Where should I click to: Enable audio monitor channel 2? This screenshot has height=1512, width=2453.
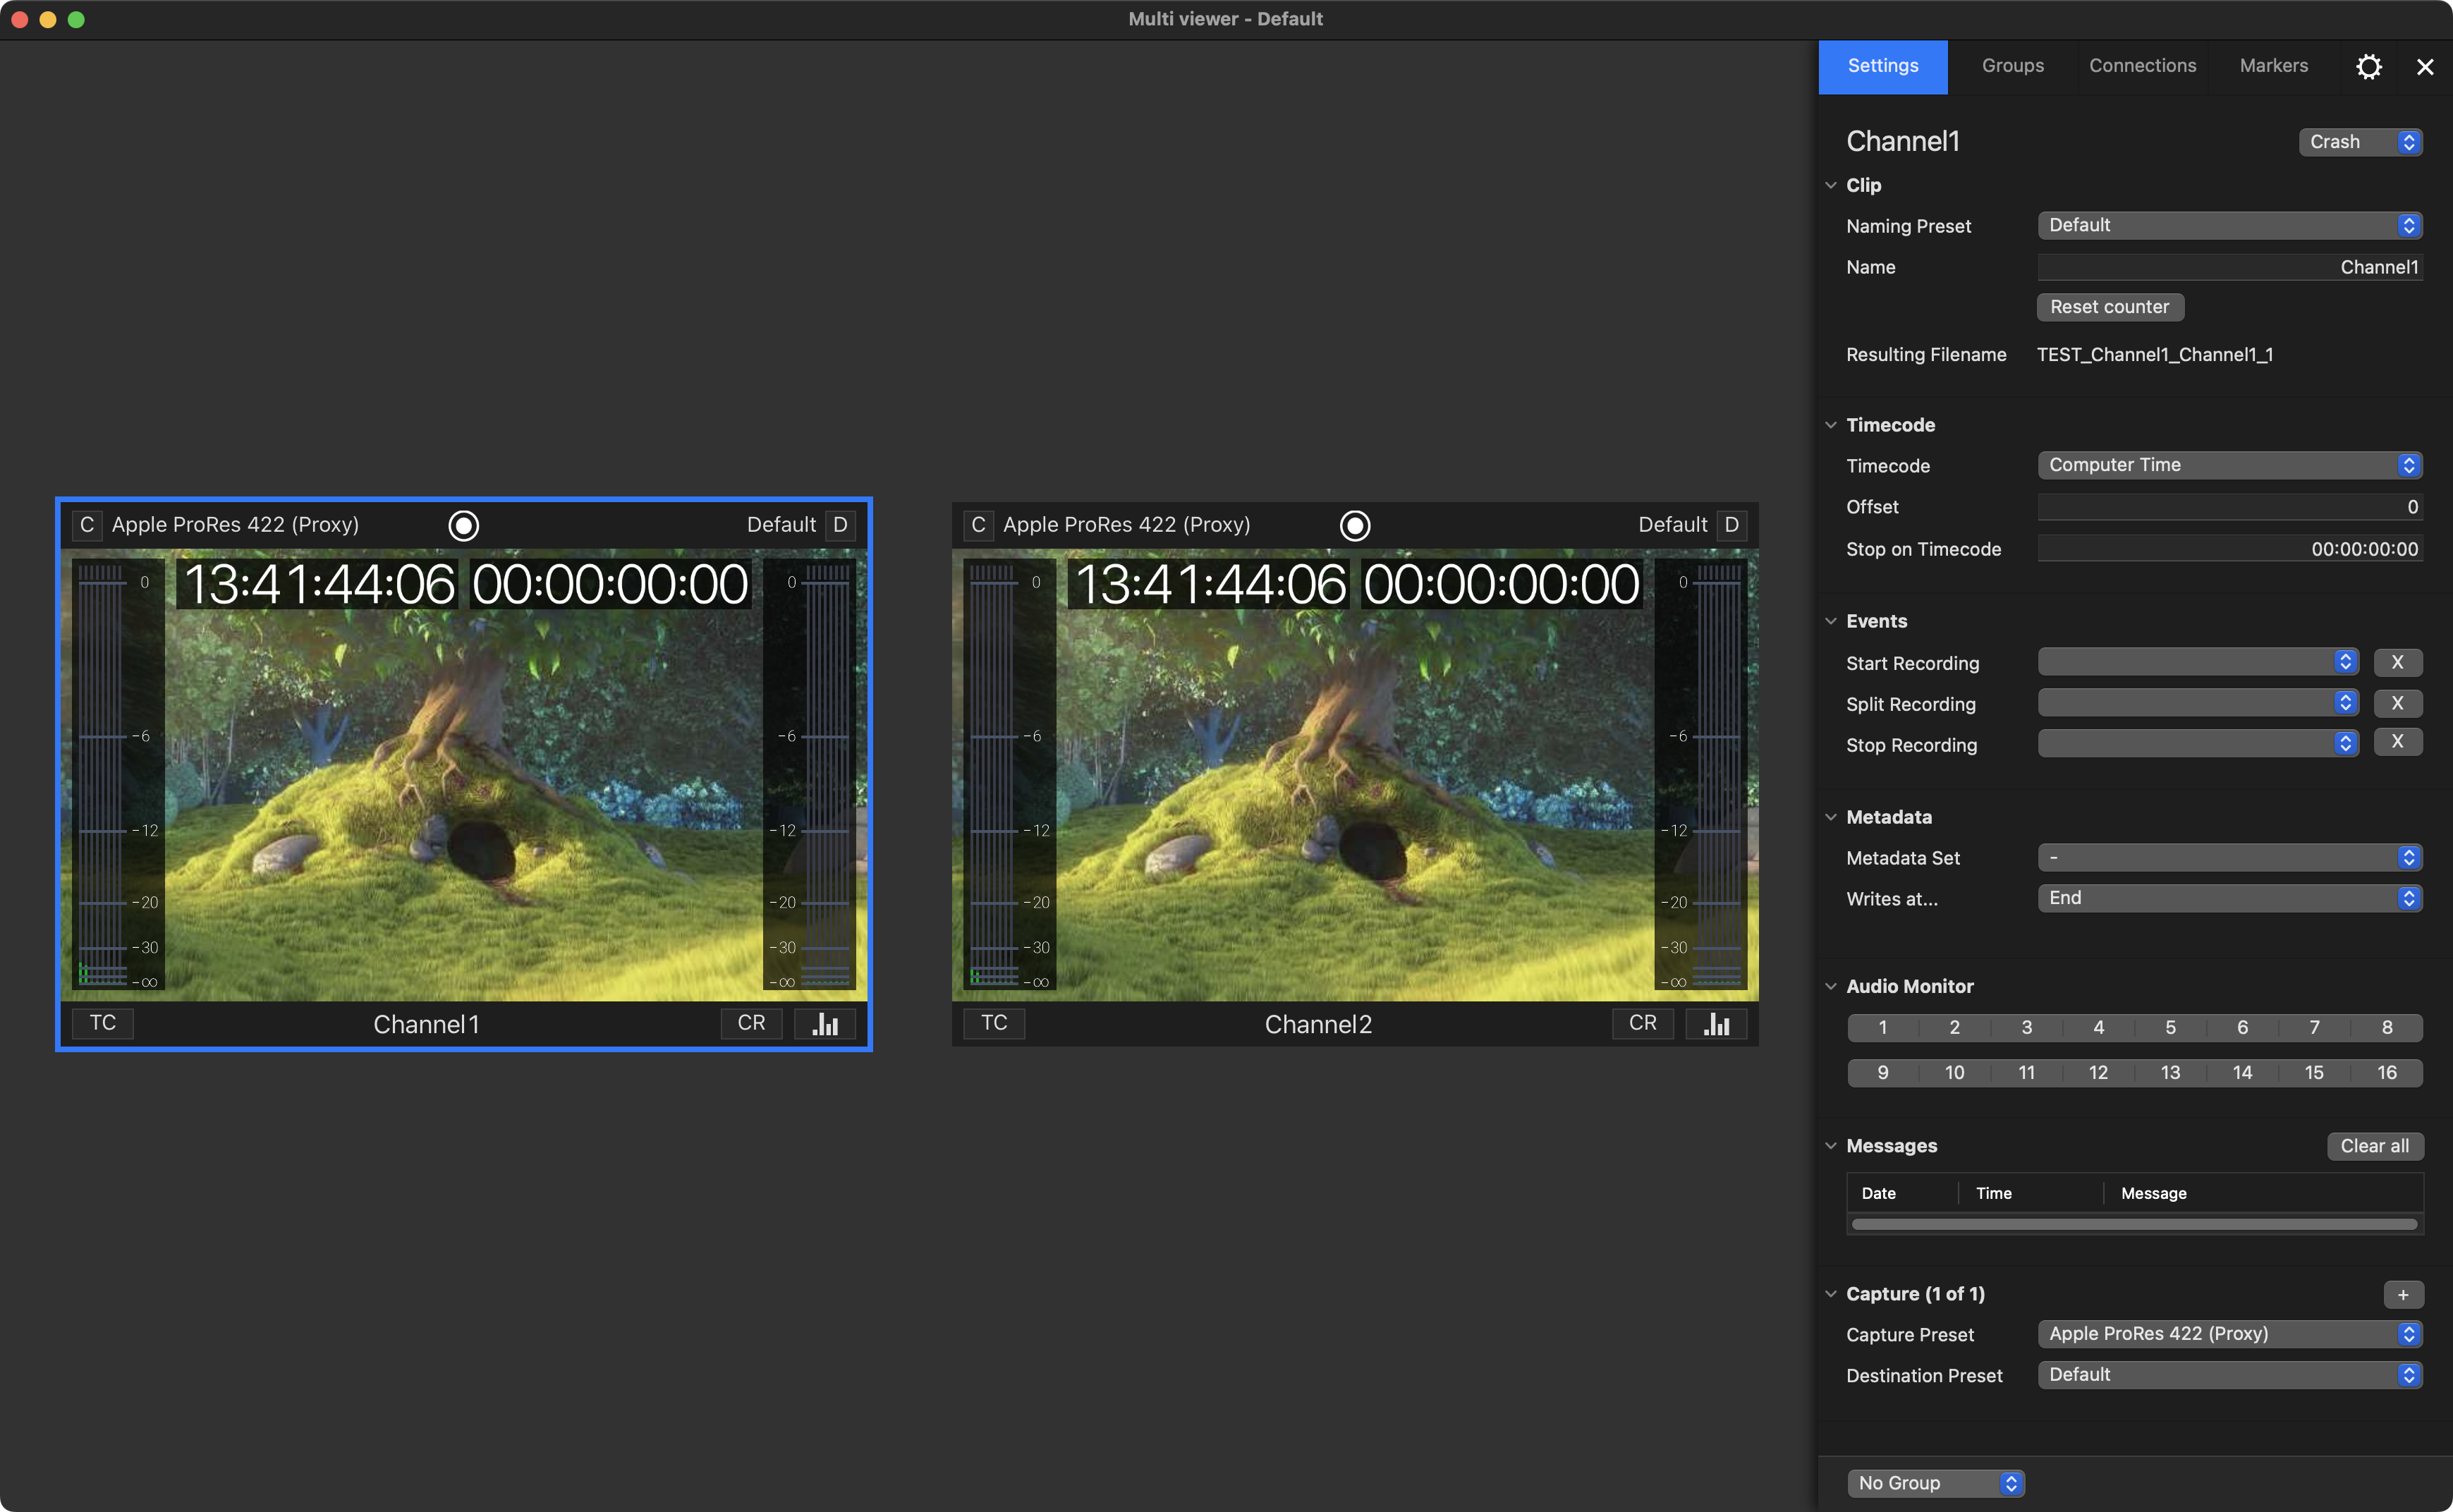(x=1955, y=1027)
